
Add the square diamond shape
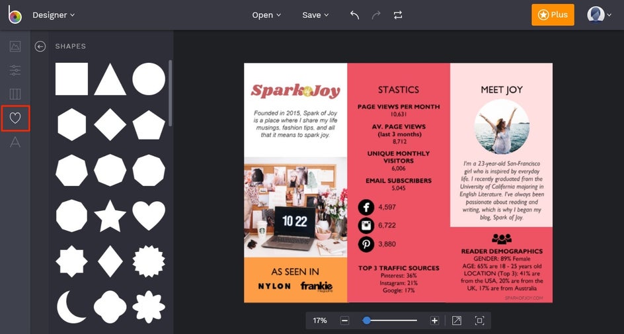coord(110,124)
